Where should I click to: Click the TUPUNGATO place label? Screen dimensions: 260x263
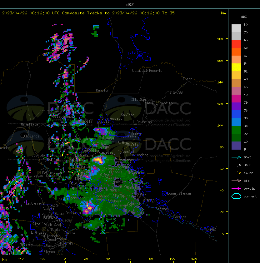(51, 217)
